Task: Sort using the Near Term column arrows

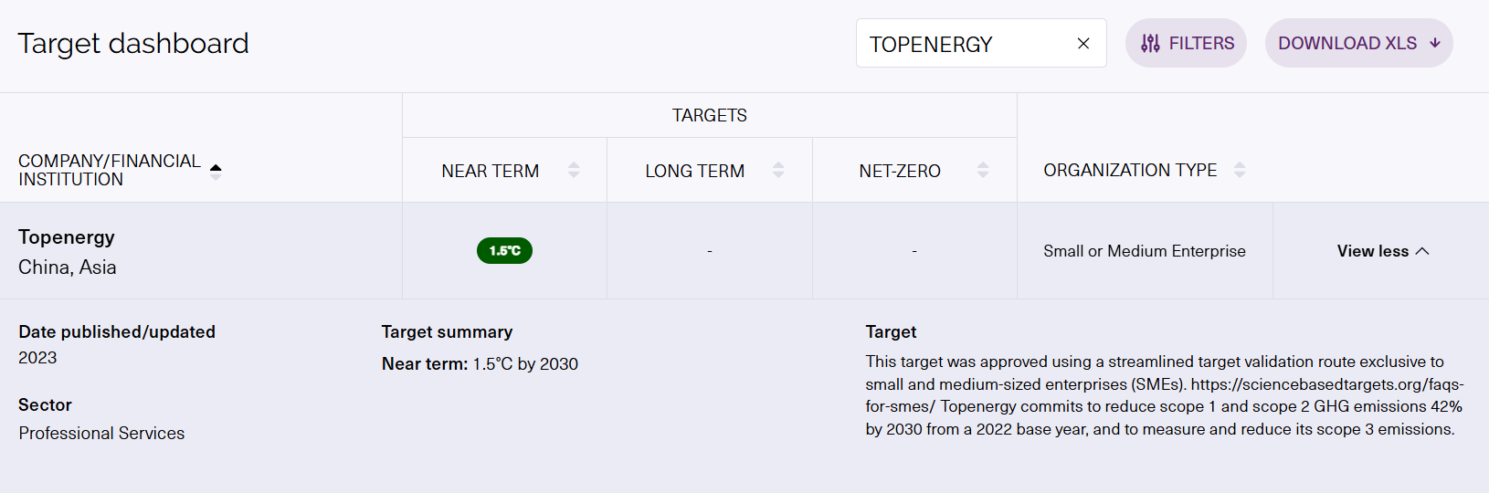Action: (574, 170)
